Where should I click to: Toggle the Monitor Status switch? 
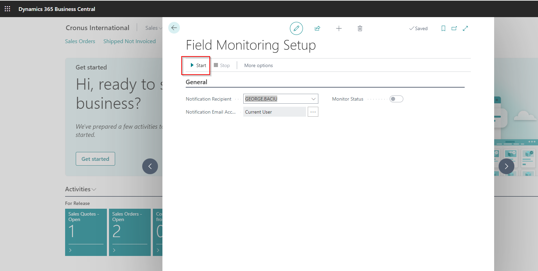point(396,99)
